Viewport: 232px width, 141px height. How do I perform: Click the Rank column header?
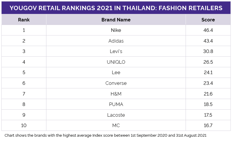pos(24,20)
